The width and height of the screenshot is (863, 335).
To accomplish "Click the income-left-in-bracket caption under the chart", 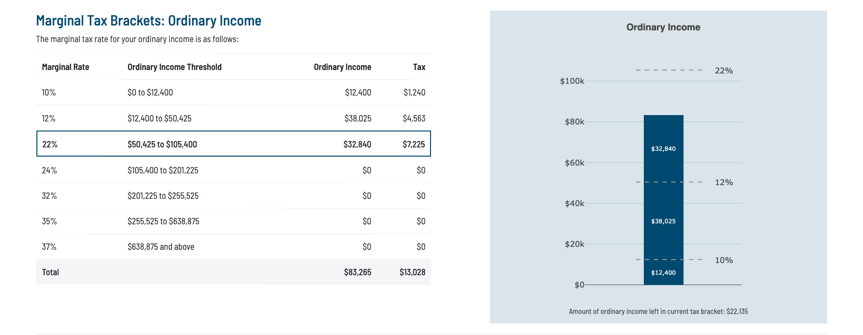I will [658, 311].
